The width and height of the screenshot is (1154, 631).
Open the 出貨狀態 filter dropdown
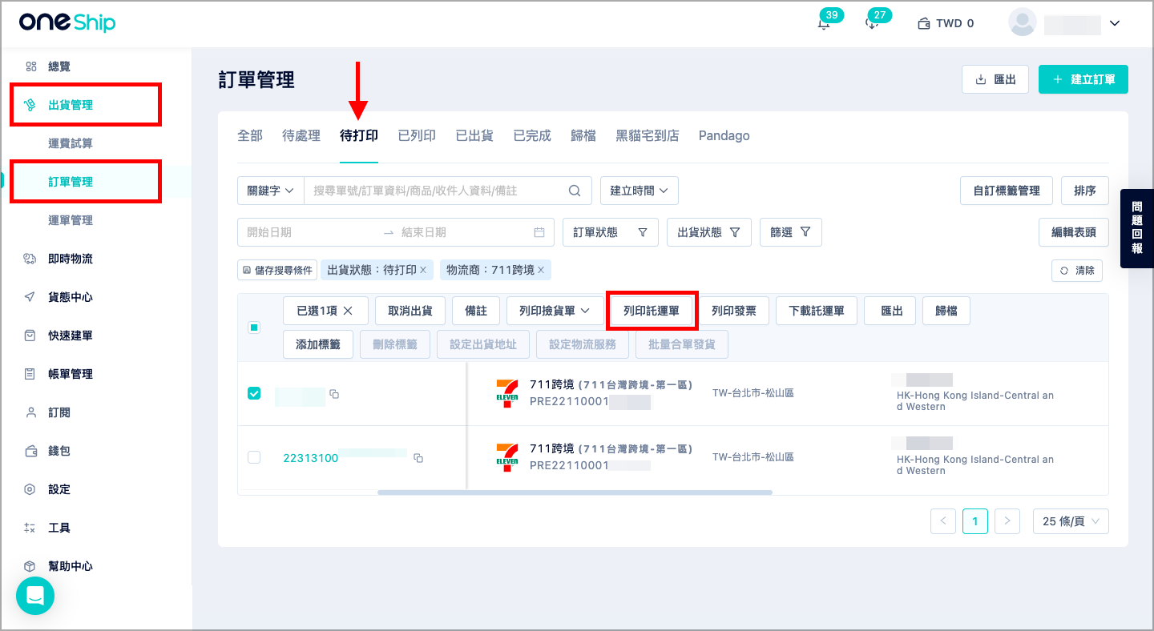[708, 232]
